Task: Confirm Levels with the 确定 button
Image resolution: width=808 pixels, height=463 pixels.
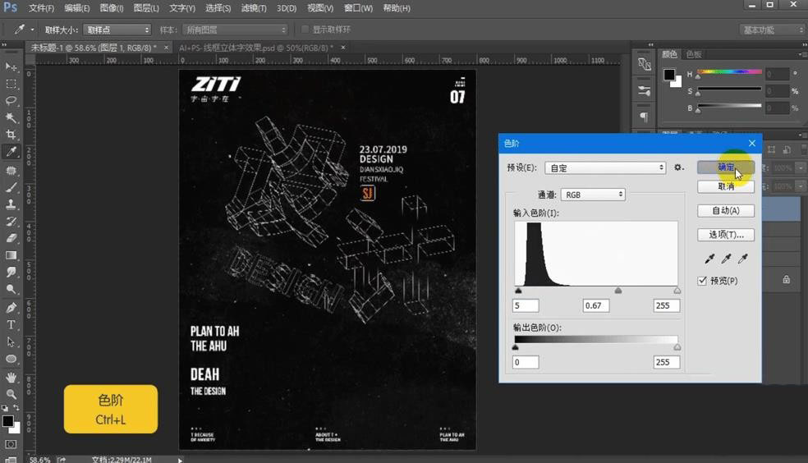Action: tap(726, 167)
